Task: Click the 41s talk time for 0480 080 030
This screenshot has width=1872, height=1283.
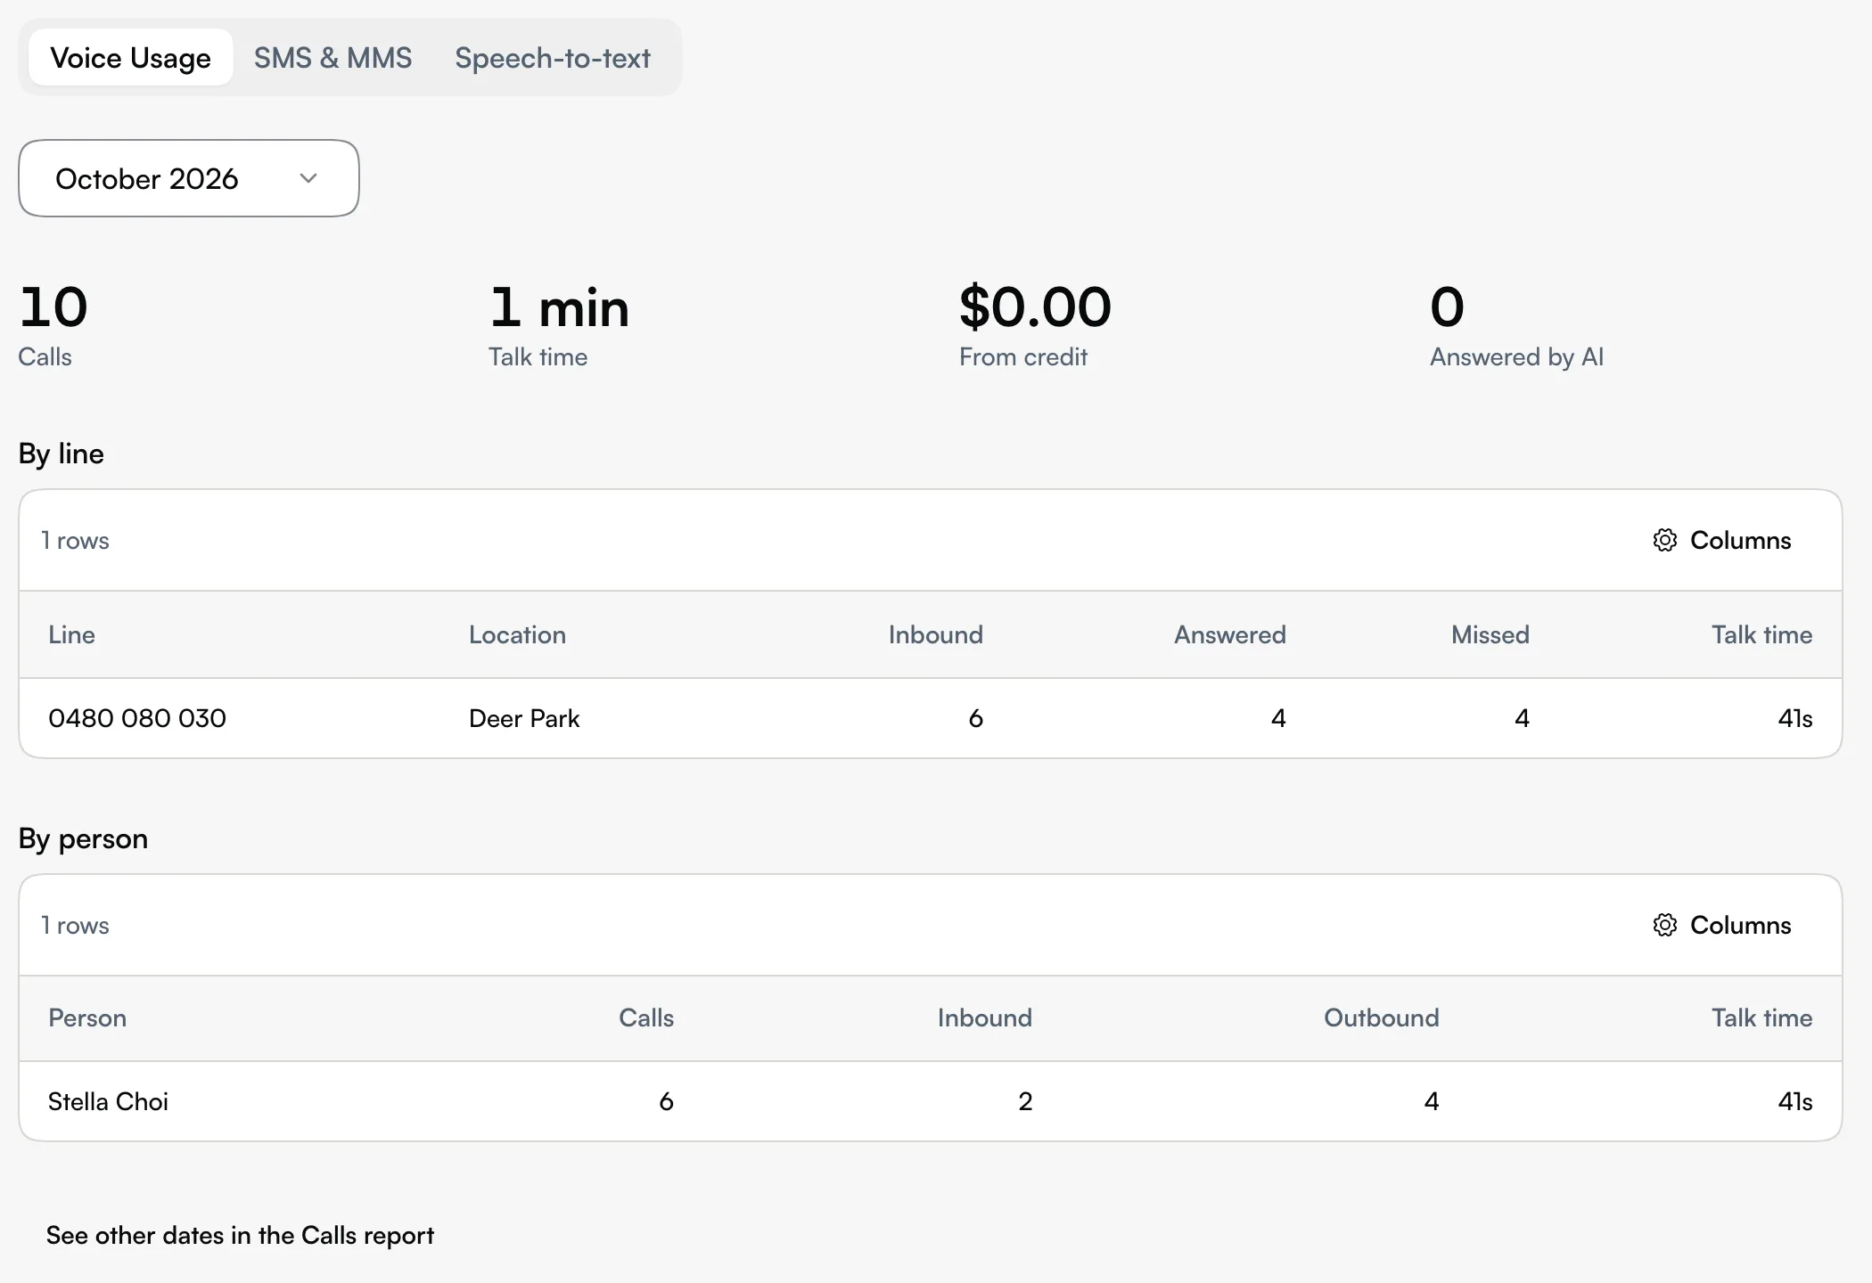Action: [x=1794, y=718]
